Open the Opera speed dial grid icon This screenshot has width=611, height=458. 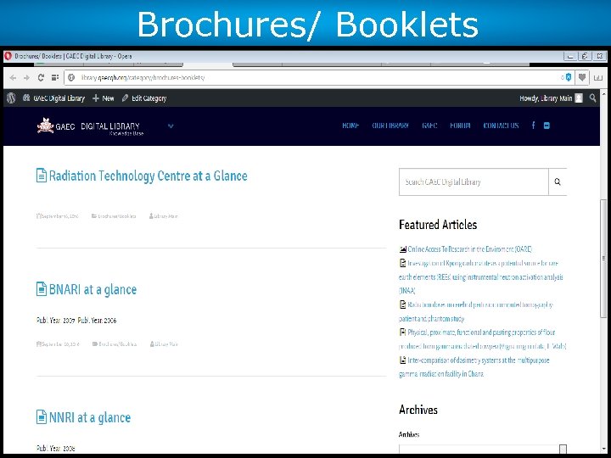54,77
